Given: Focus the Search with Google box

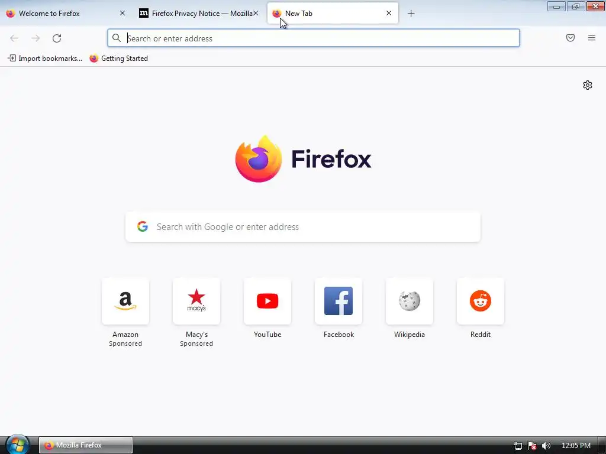Looking at the screenshot, I should point(303,226).
